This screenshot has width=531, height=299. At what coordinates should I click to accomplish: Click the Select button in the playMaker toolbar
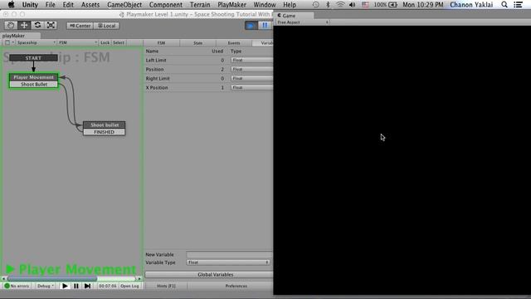(x=119, y=42)
